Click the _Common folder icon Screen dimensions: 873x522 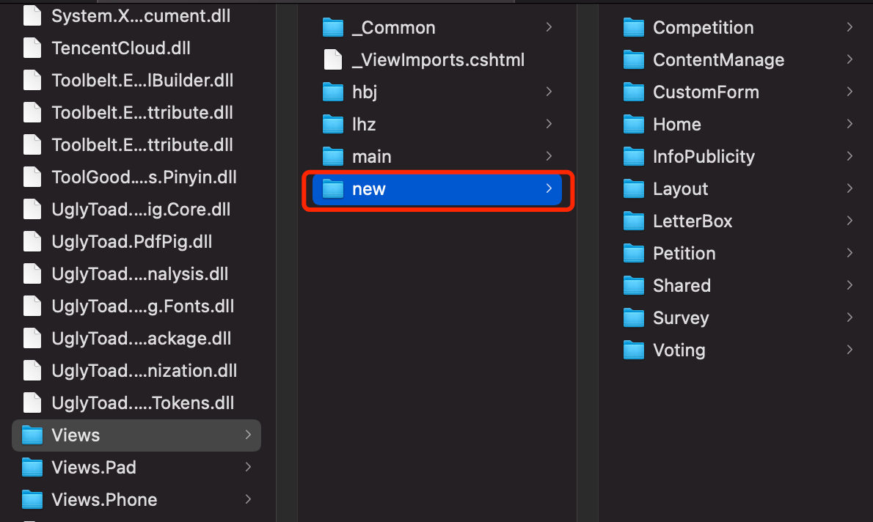333,28
